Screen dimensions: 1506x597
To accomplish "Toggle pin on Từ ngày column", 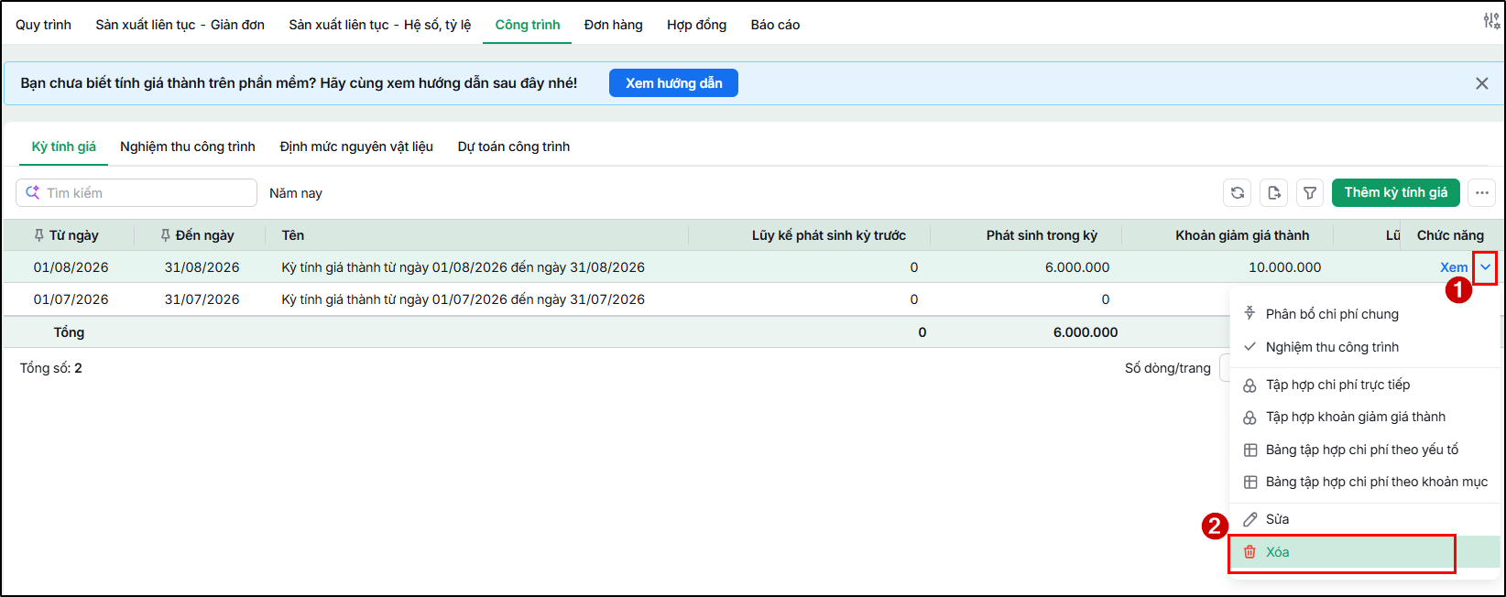I will click(x=38, y=235).
